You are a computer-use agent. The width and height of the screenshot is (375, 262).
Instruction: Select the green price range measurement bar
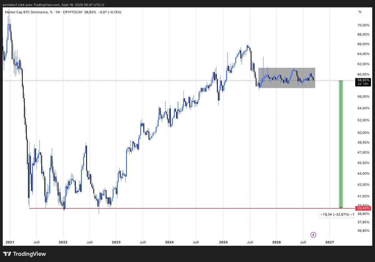pyautogui.click(x=341, y=144)
